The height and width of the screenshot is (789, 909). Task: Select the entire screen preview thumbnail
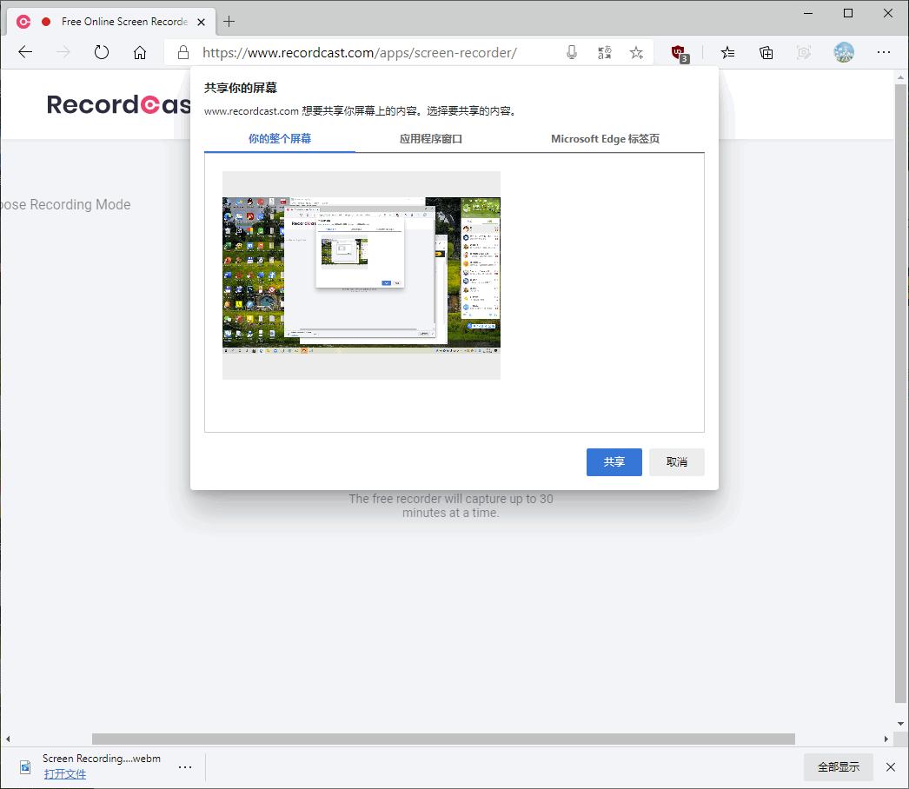pyautogui.click(x=362, y=275)
